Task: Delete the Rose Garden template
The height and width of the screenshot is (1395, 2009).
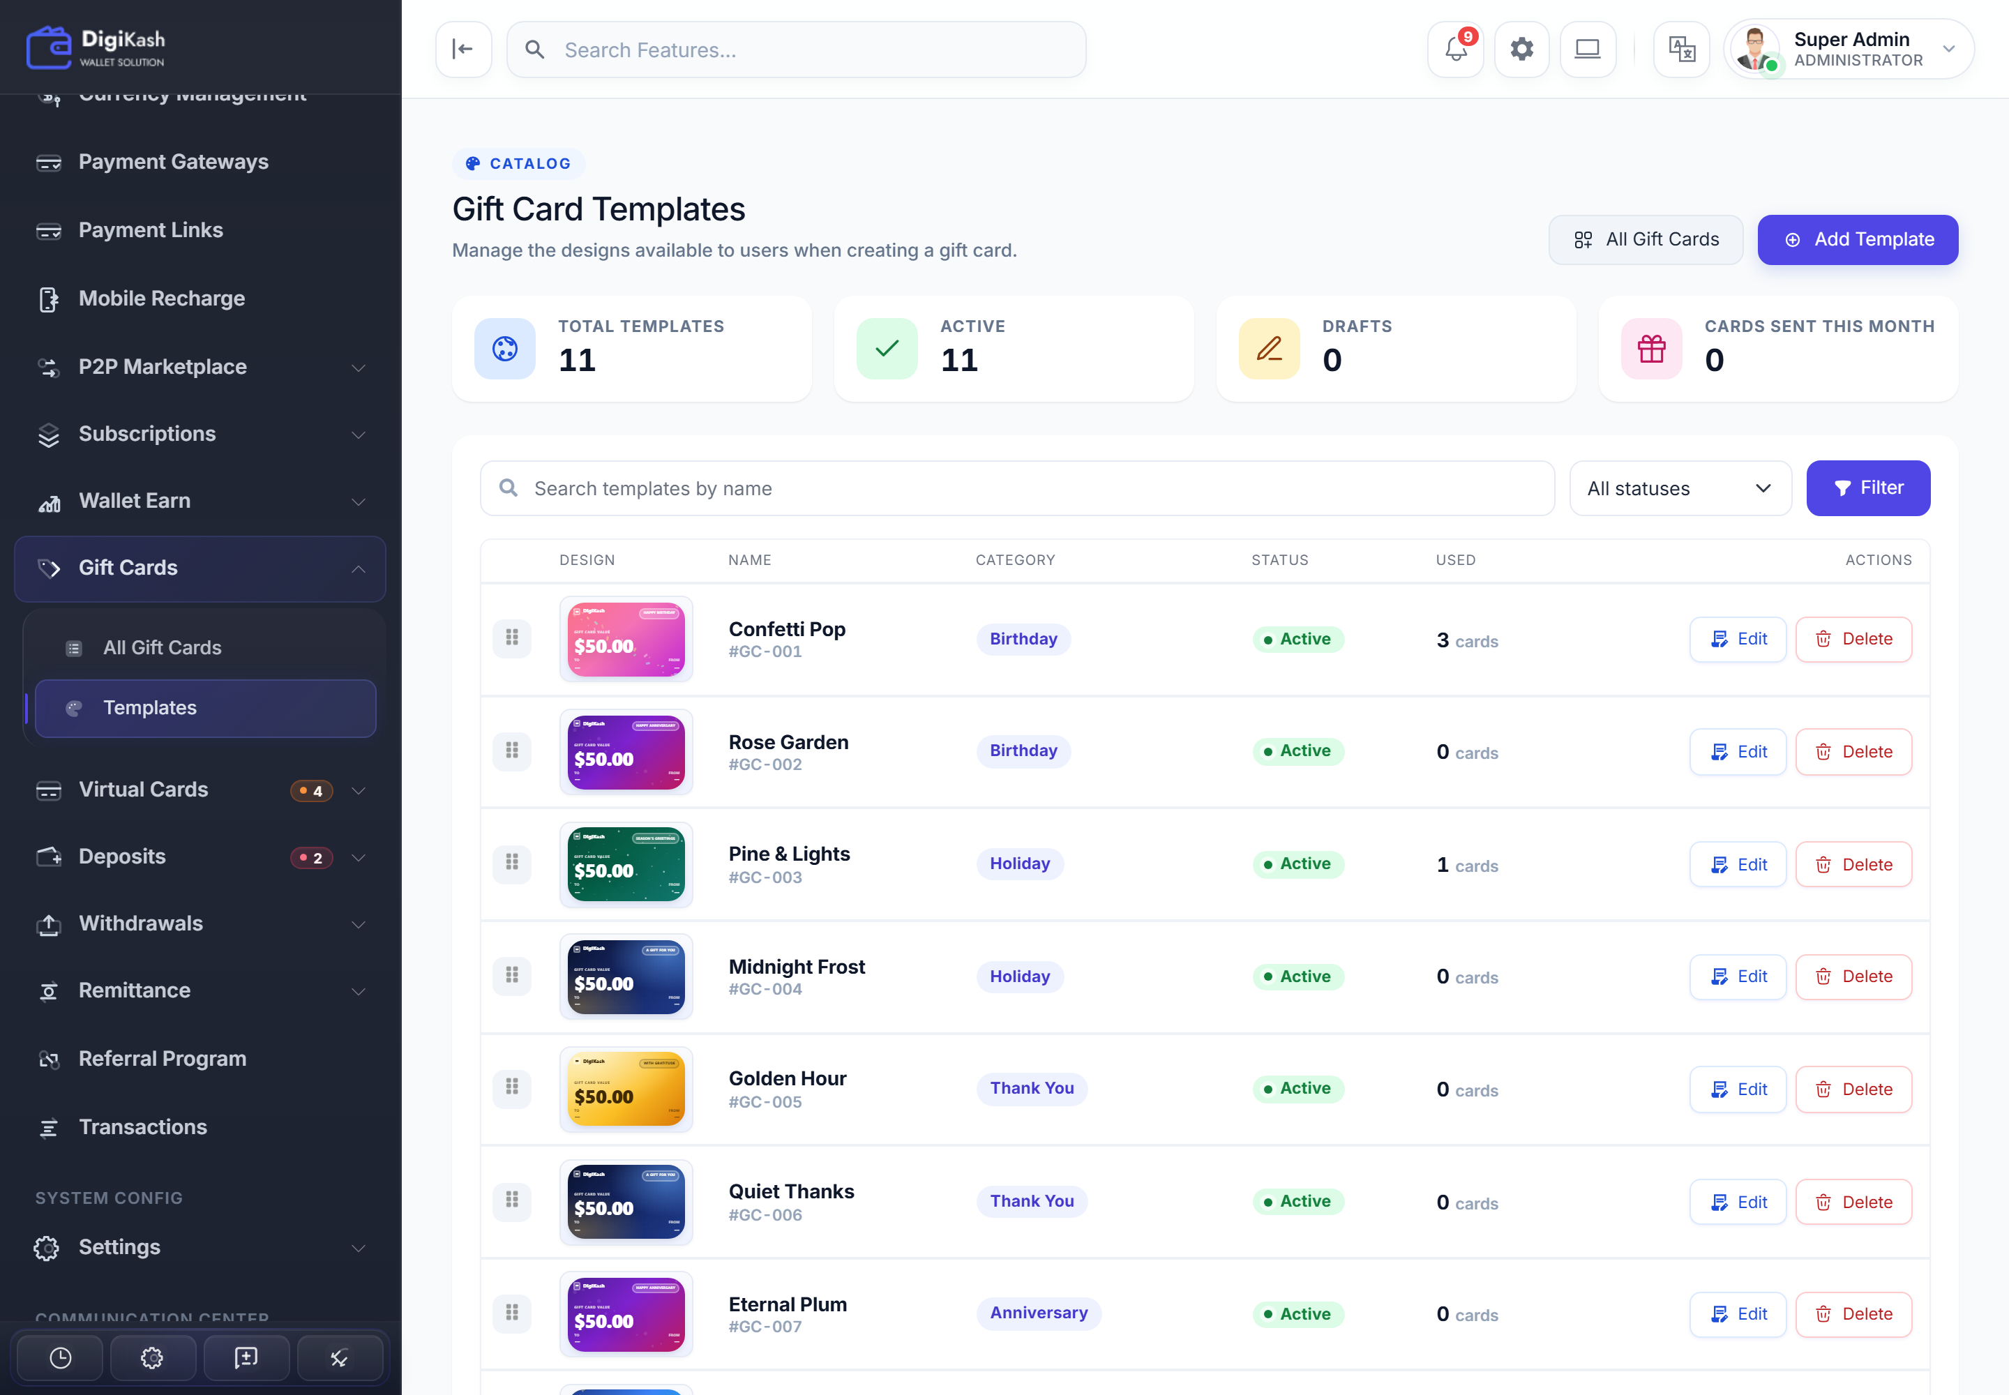Action: (x=1853, y=752)
